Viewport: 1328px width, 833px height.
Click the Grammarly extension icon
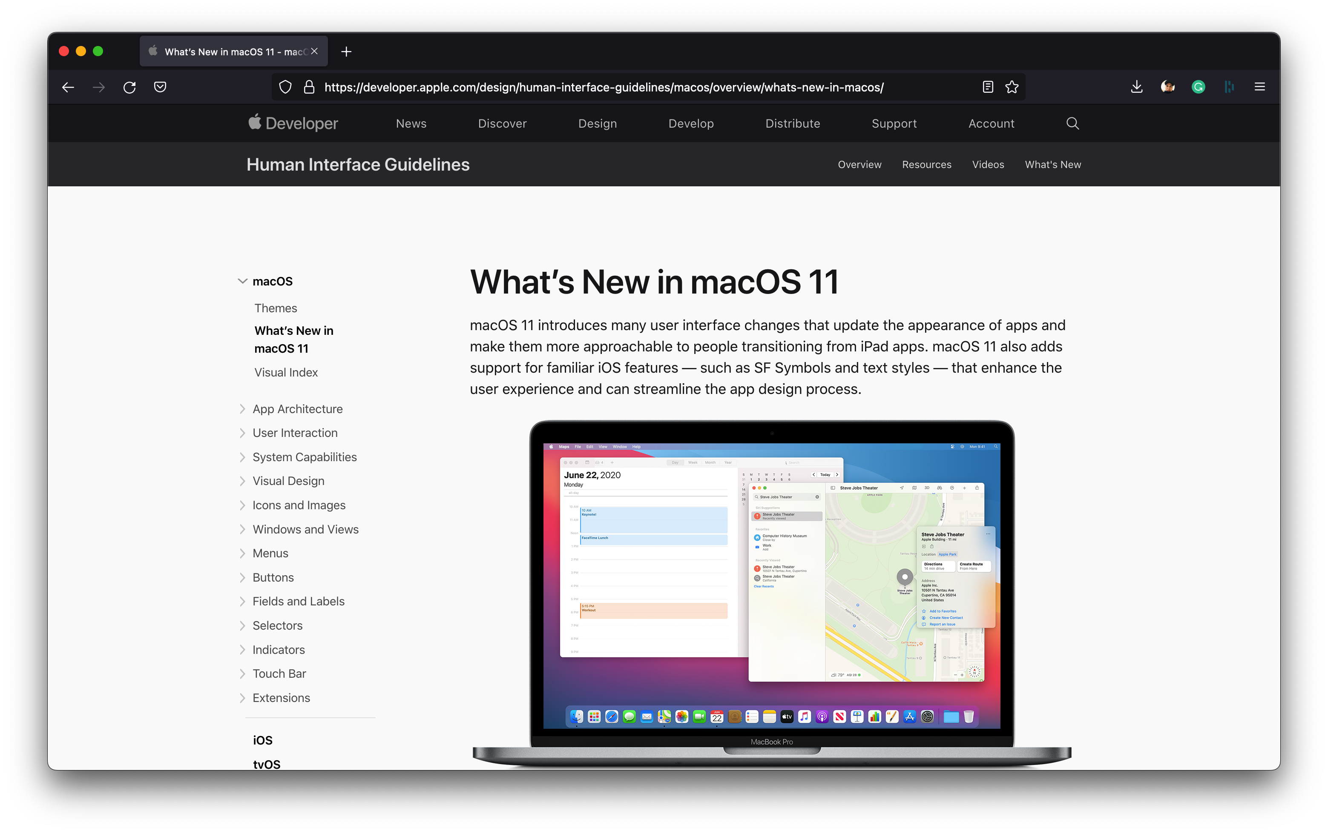(1198, 87)
